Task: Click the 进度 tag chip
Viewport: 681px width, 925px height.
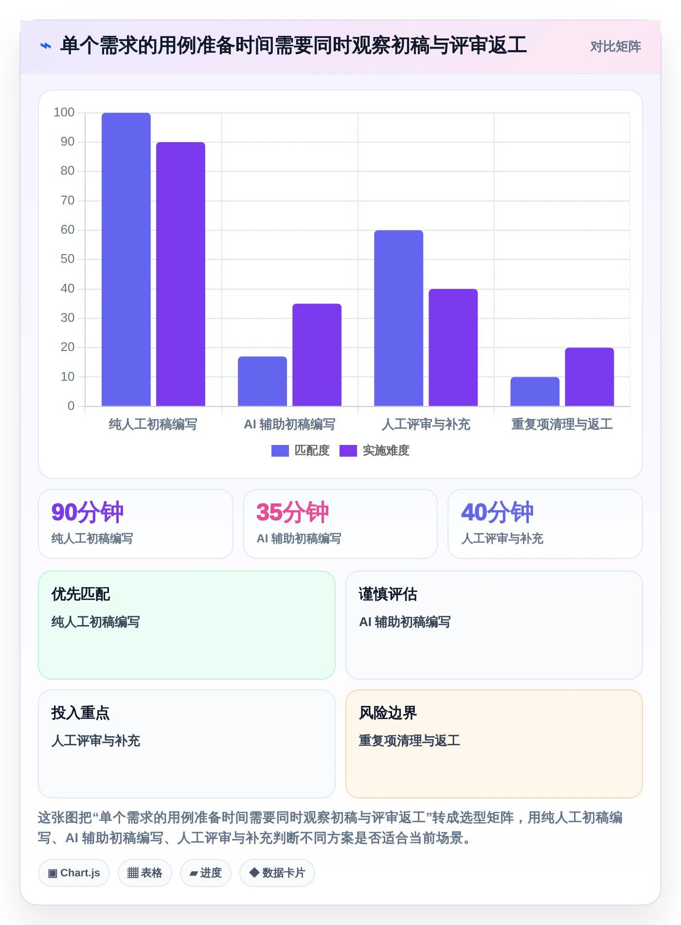Action: coord(205,873)
